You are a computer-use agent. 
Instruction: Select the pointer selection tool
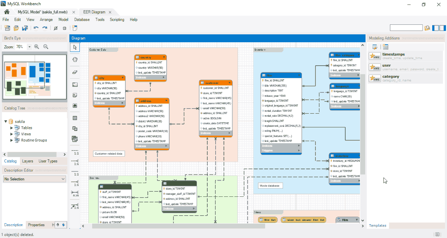pyautogui.click(x=75, y=47)
